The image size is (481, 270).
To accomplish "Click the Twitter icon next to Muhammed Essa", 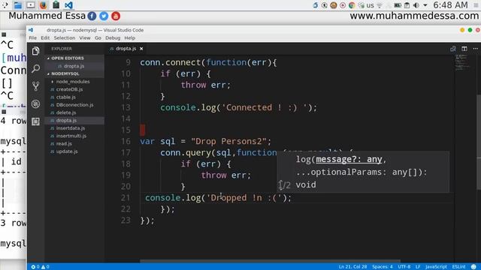I will 104,16.
